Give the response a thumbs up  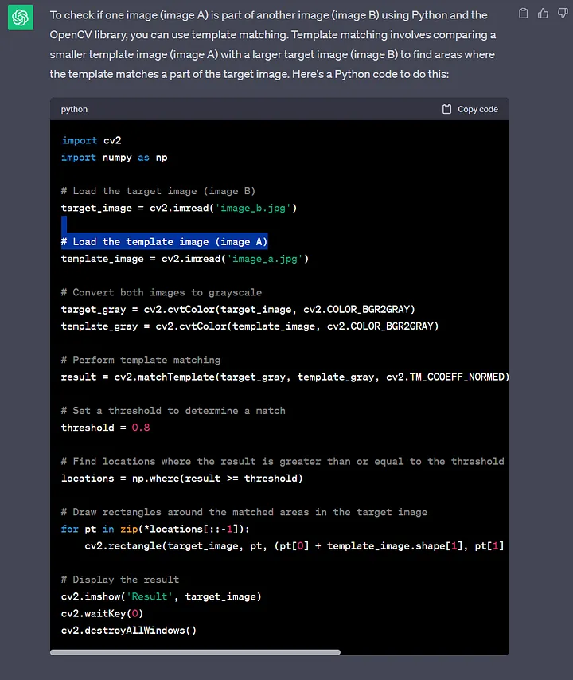pos(543,14)
